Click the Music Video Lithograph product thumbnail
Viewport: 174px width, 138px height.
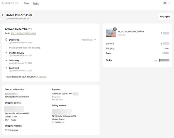point(111,33)
